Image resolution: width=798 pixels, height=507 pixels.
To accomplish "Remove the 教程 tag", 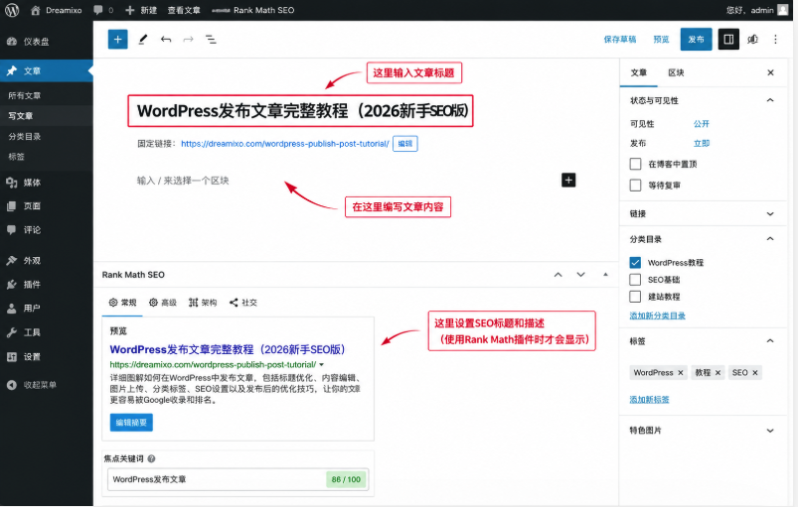I will tap(718, 373).
